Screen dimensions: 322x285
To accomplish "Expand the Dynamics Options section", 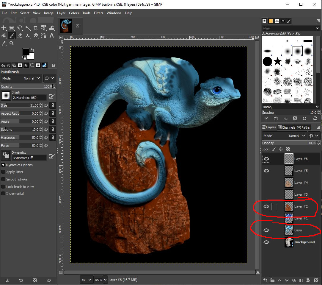I will [x=3, y=165].
